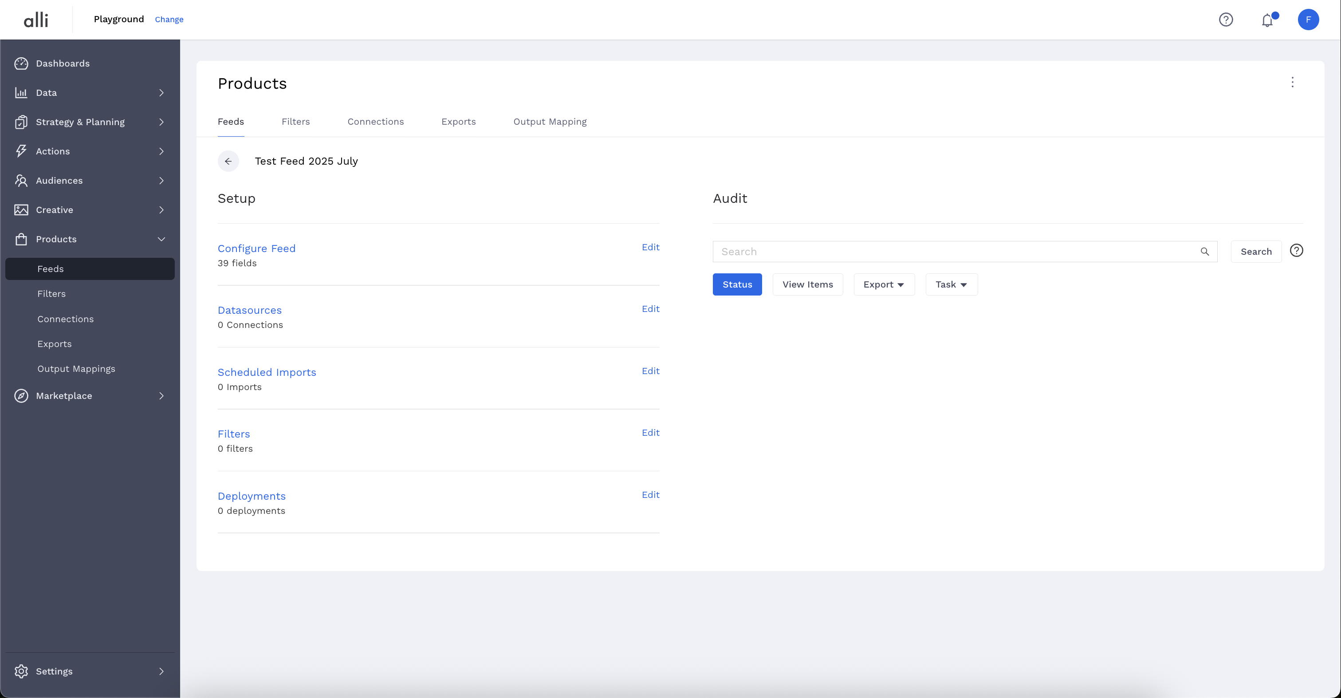The width and height of the screenshot is (1341, 698).
Task: Click the Settings gear in sidebar
Action: [x=21, y=671]
